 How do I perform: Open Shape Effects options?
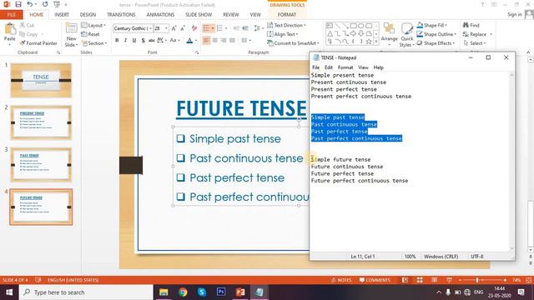pyautogui.click(x=436, y=43)
